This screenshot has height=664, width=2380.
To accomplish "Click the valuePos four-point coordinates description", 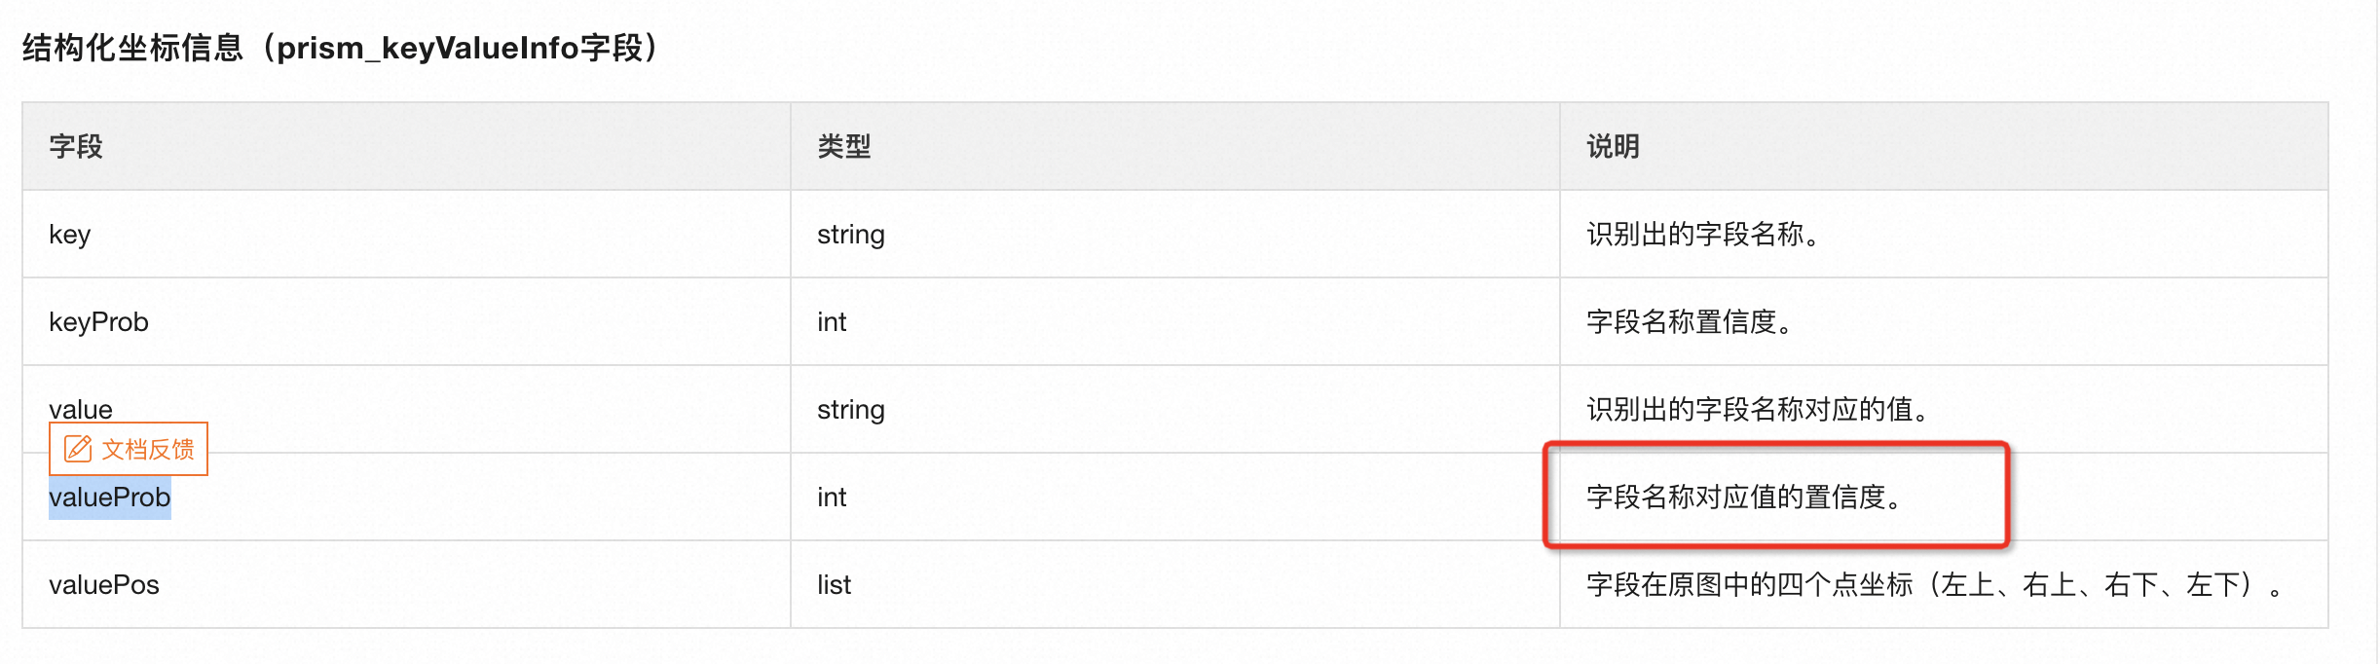I will tap(1934, 585).
